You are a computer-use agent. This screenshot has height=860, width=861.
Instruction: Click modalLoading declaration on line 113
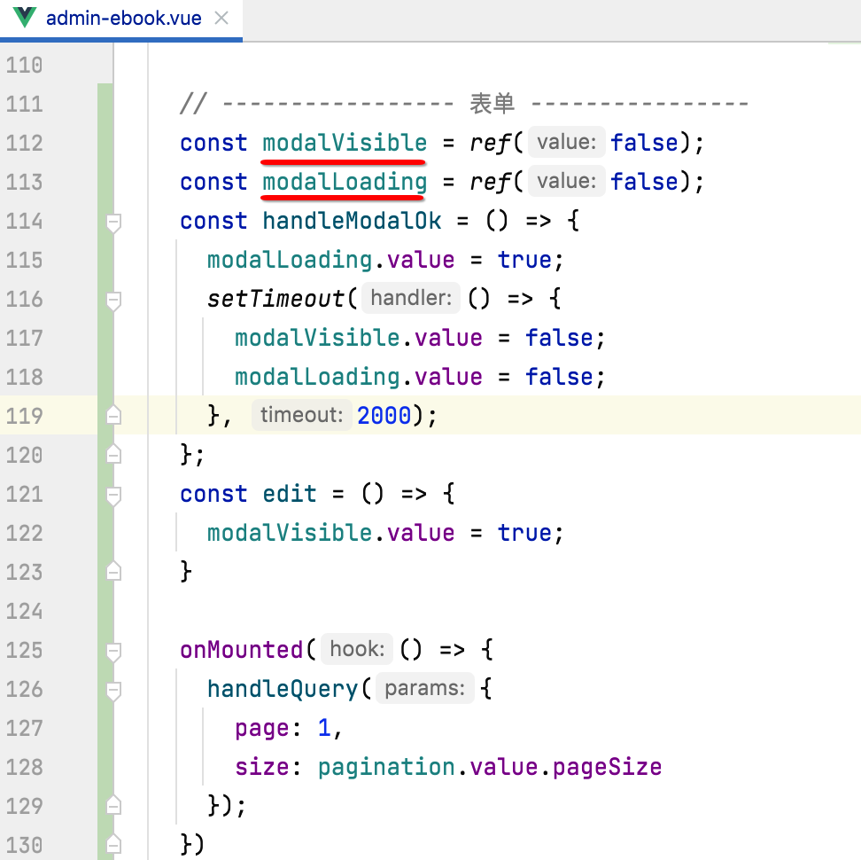click(x=345, y=182)
